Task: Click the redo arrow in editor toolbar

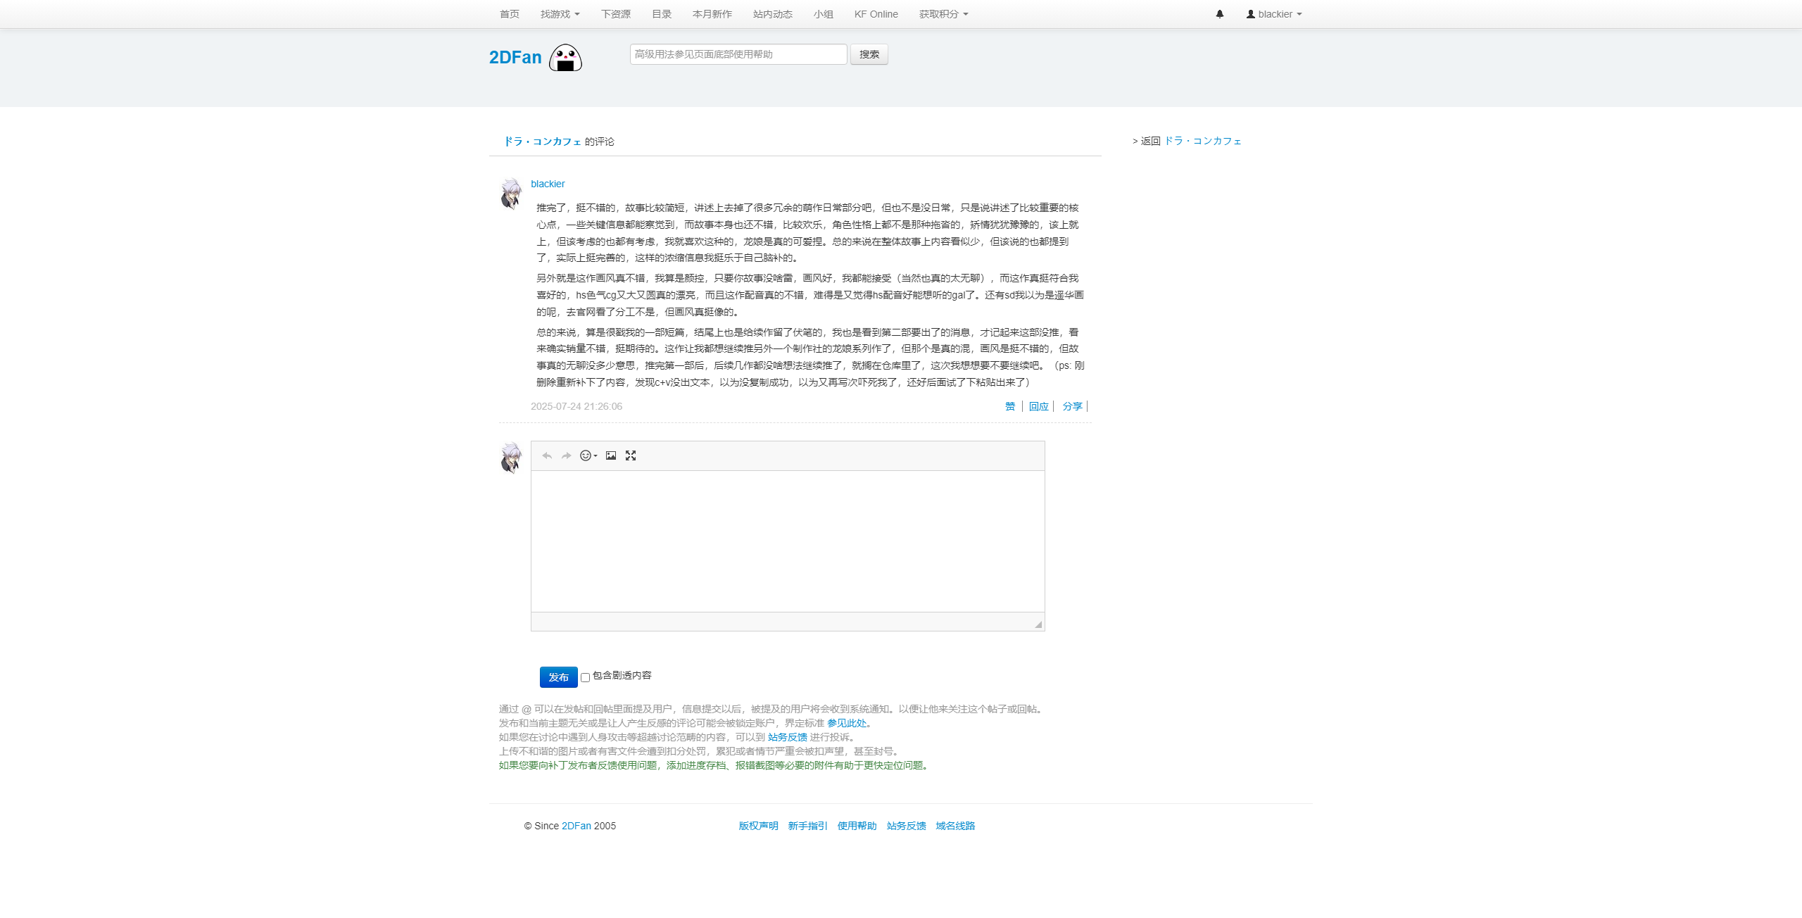Action: click(x=566, y=456)
